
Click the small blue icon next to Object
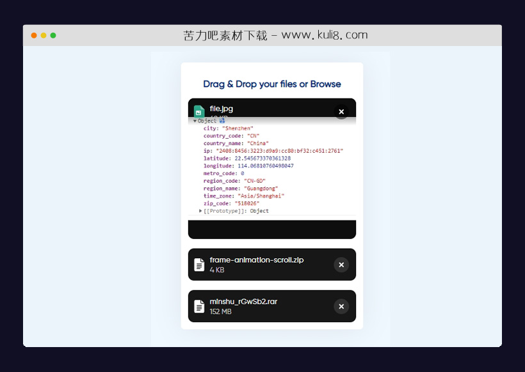222,120
